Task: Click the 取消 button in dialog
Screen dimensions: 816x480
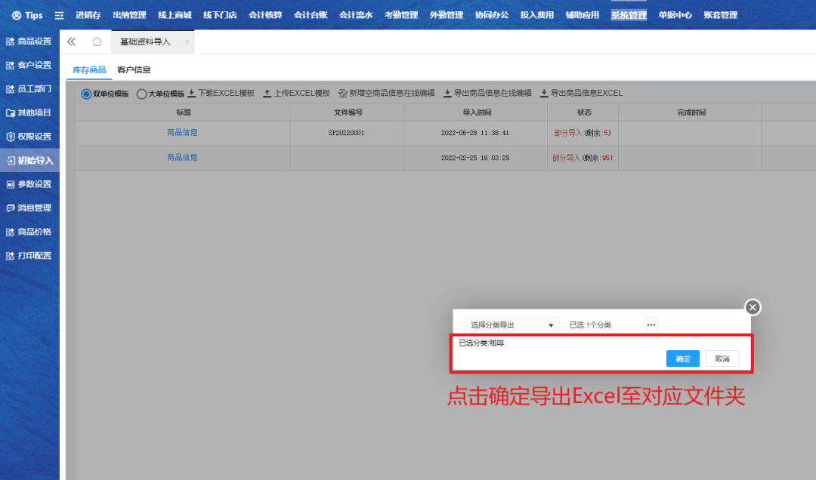Action: (722, 358)
